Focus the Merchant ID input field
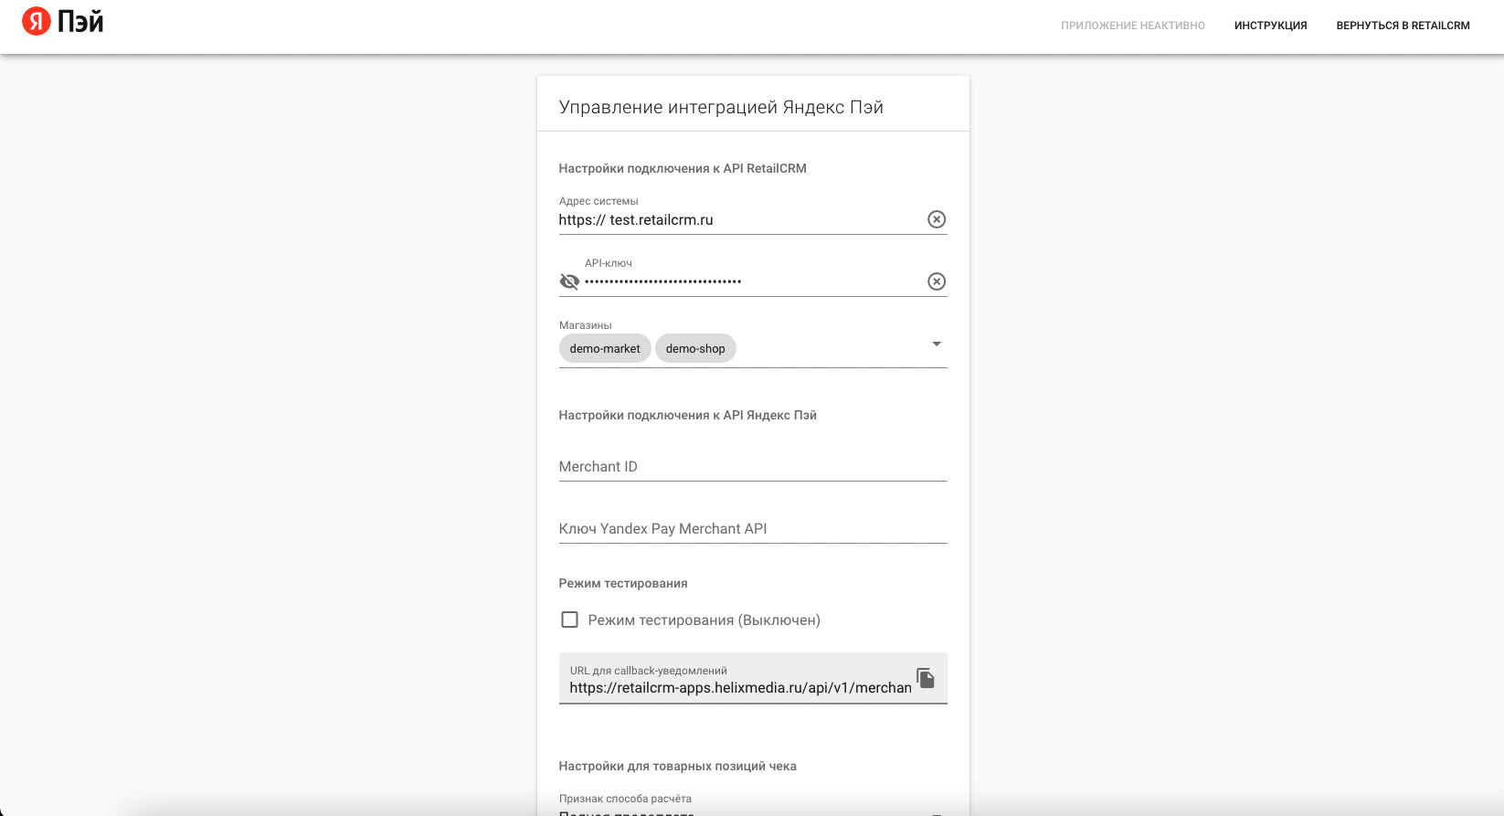This screenshot has height=816, width=1504. [753, 466]
